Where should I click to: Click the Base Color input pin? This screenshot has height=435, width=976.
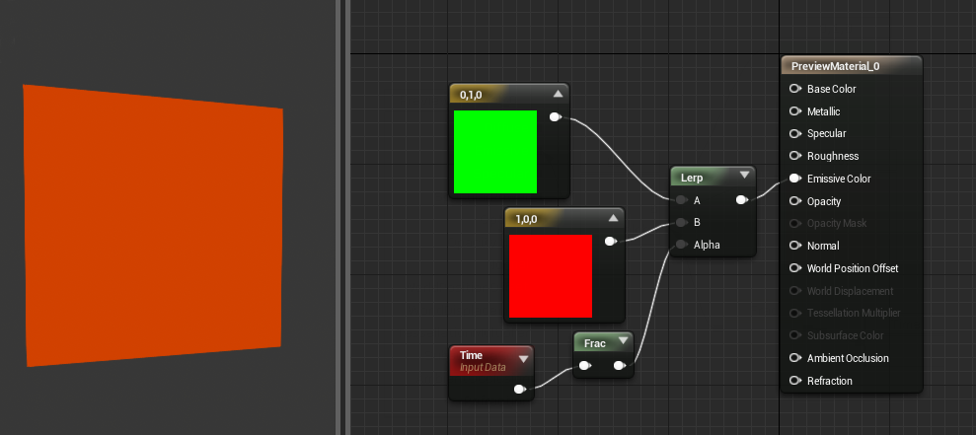coord(794,89)
